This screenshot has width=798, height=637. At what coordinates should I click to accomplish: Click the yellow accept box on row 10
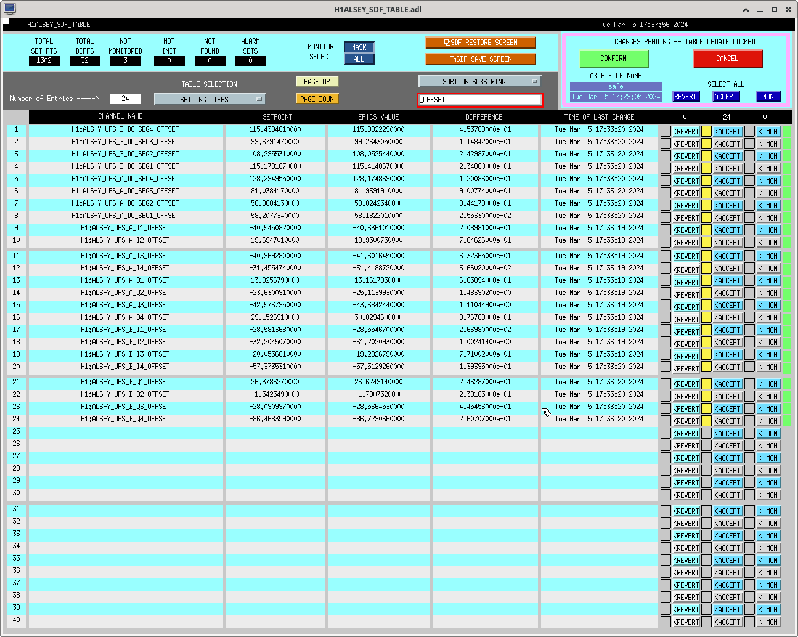pyautogui.click(x=706, y=242)
